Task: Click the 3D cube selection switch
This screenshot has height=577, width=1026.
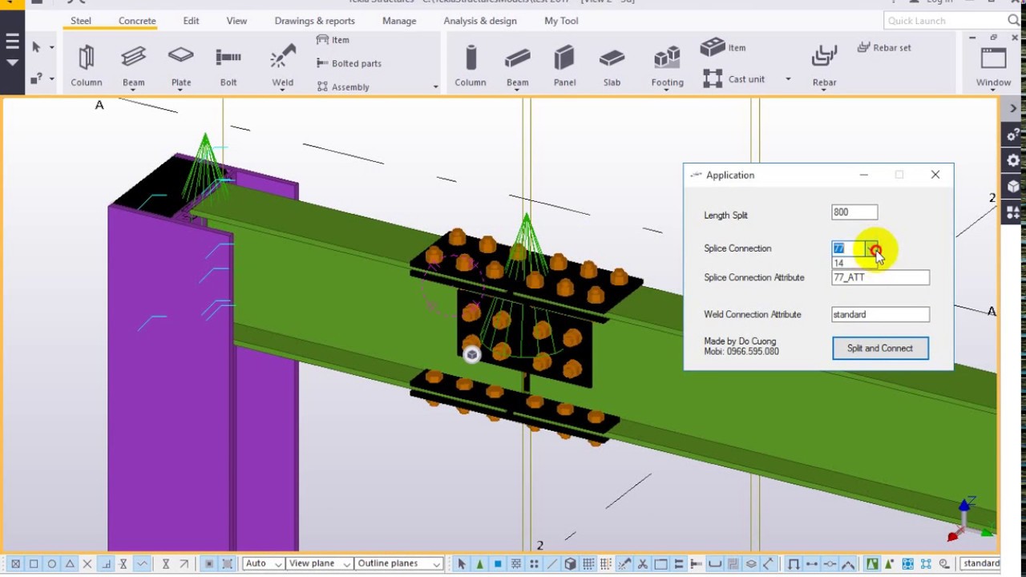Action: 570,563
